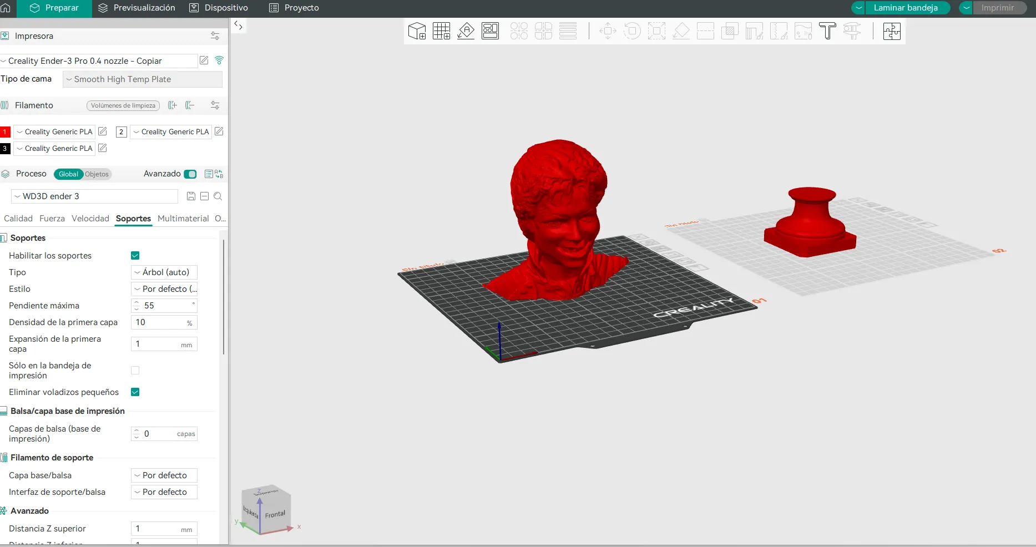Switch to the Proyecto tab

(x=294, y=8)
